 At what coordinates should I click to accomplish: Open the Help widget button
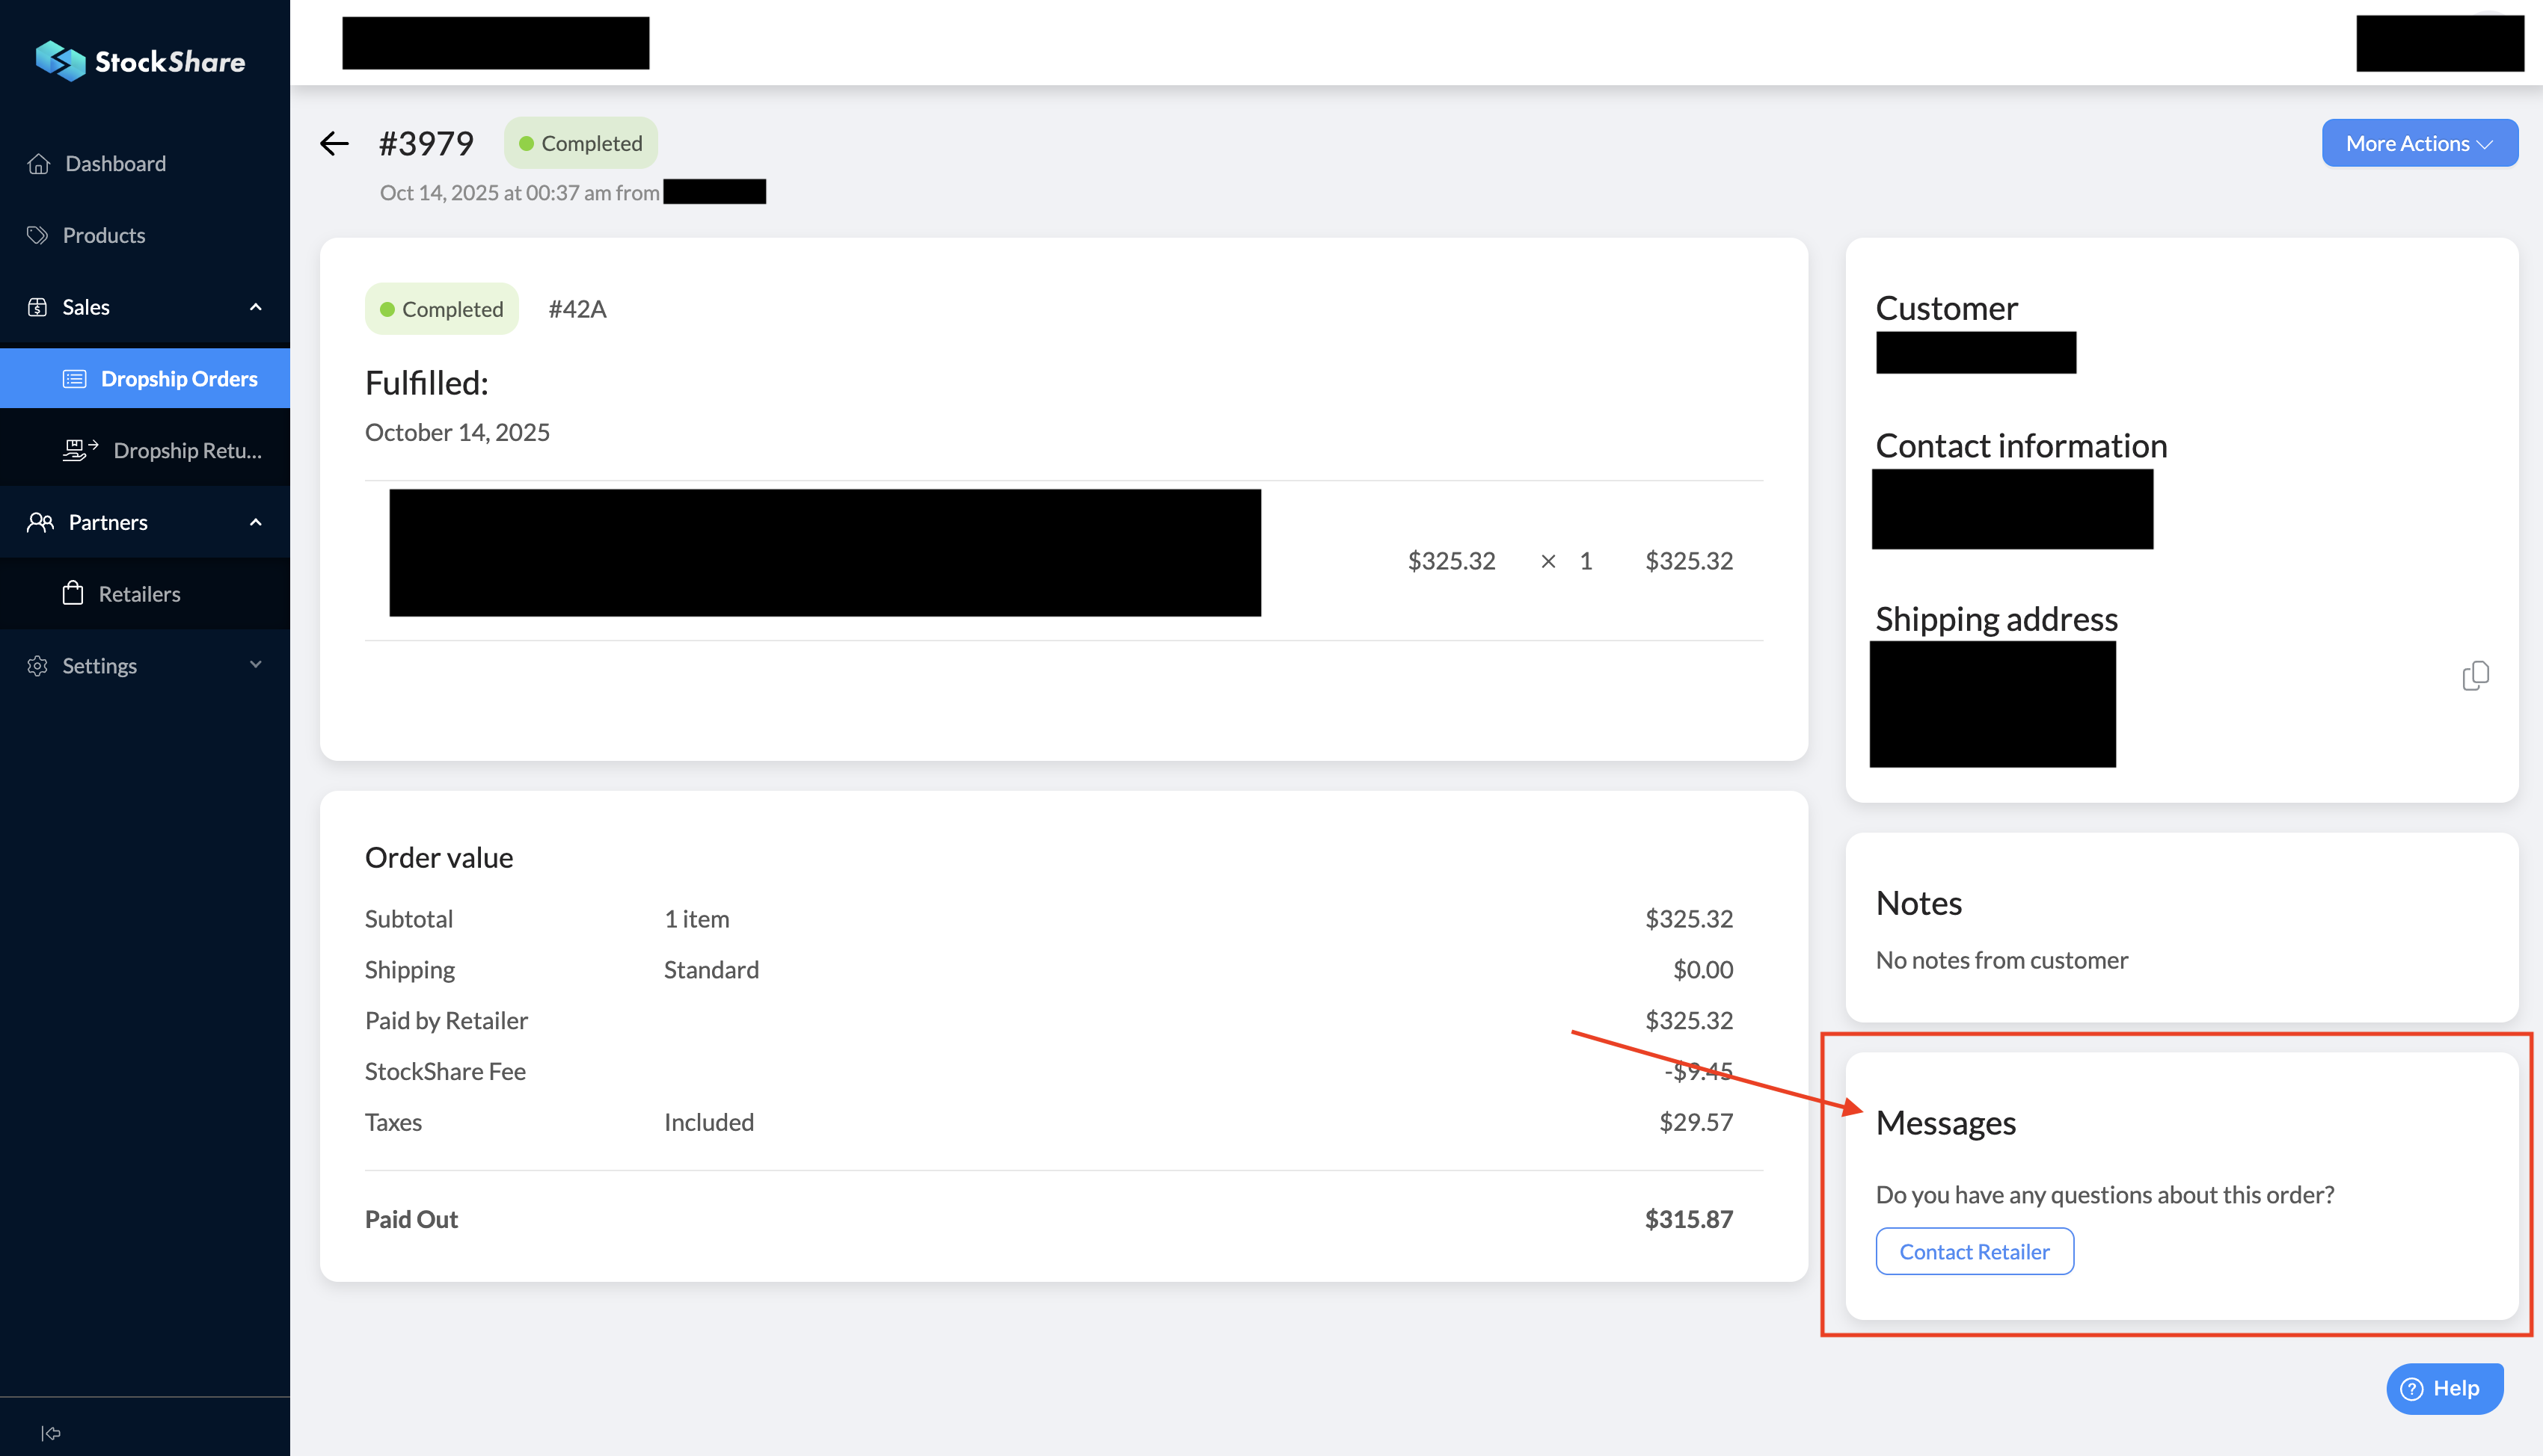[x=2444, y=1388]
